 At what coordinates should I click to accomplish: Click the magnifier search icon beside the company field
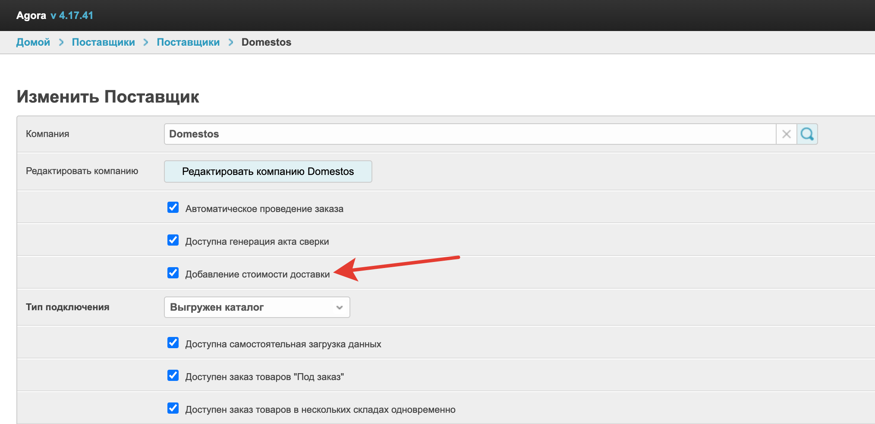(x=807, y=134)
